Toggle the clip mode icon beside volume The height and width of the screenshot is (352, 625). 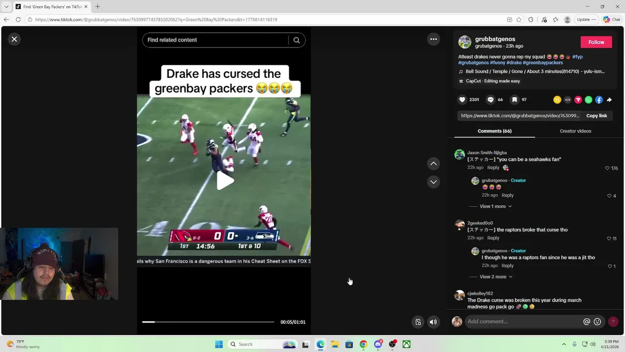click(x=418, y=322)
